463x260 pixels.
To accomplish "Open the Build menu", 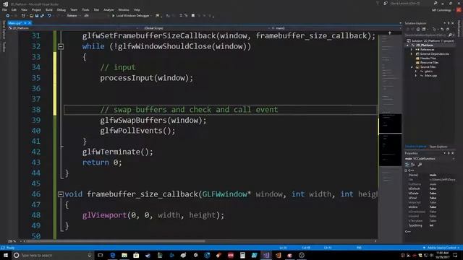I will [49, 9].
